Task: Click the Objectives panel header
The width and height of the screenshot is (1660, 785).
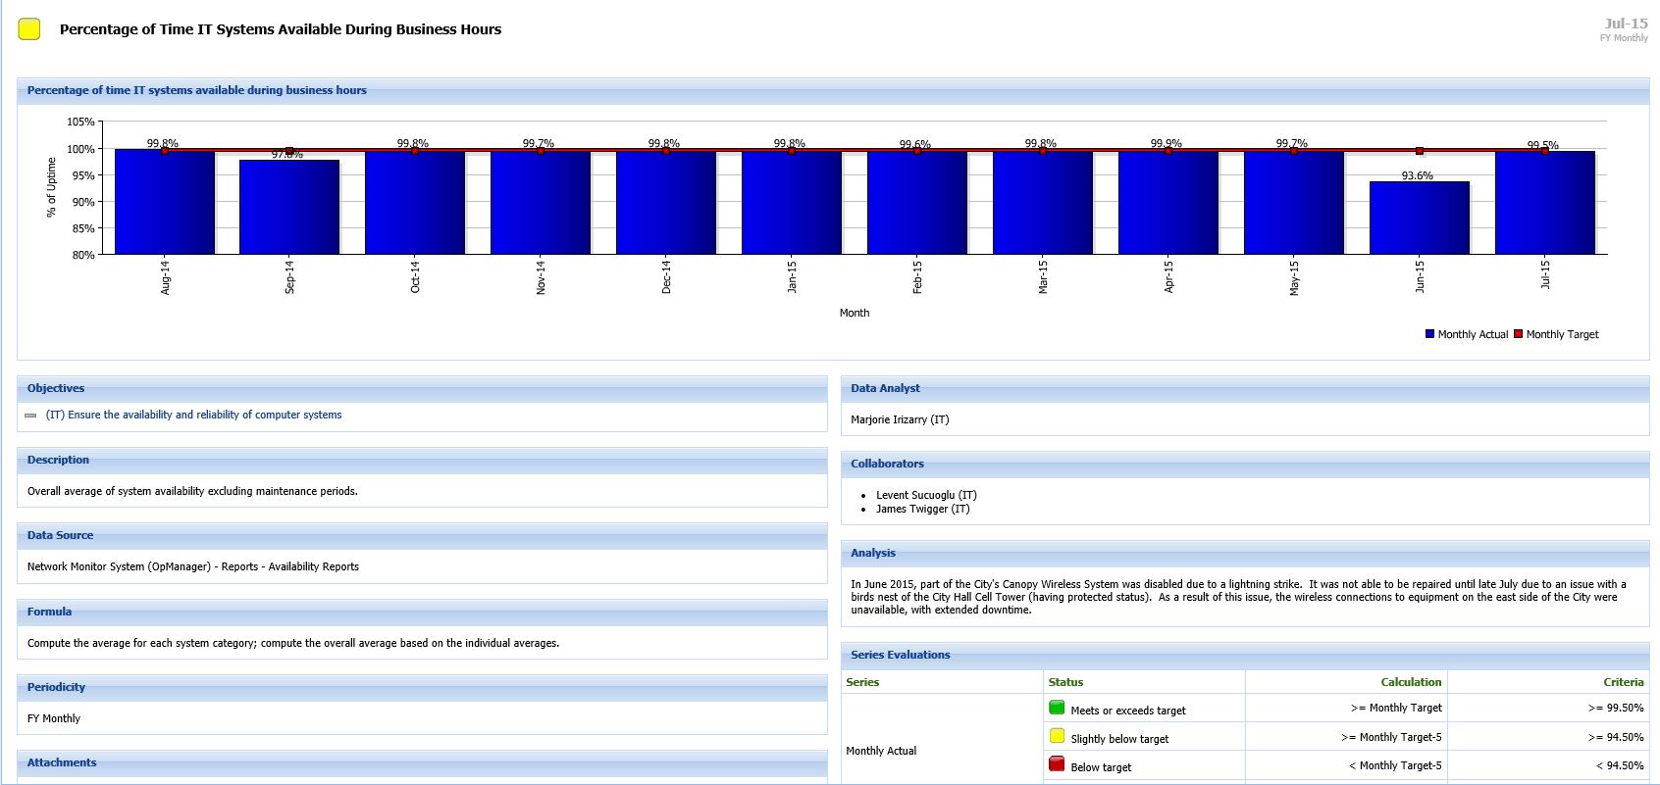Action: coord(422,389)
